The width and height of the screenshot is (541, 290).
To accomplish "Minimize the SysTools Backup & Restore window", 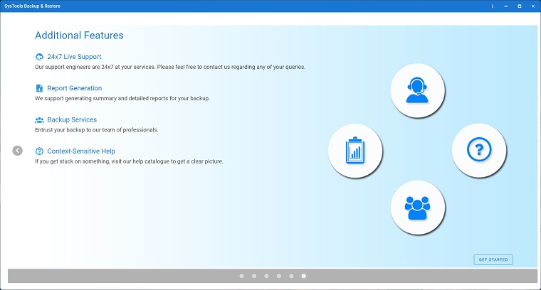I will click(506, 6).
